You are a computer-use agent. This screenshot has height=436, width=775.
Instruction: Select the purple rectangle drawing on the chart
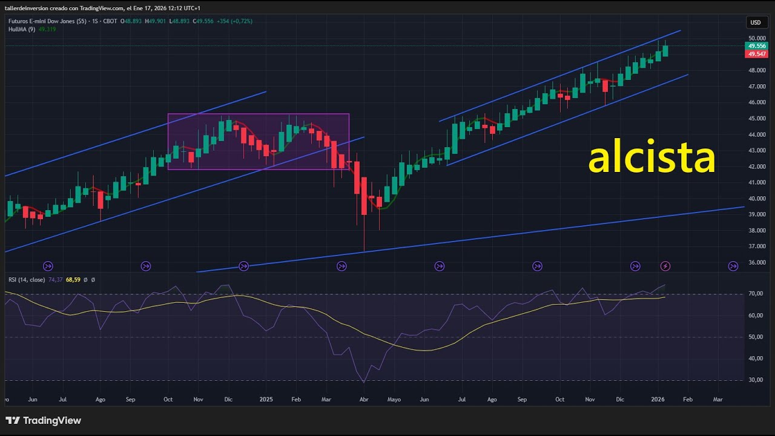[x=259, y=142]
